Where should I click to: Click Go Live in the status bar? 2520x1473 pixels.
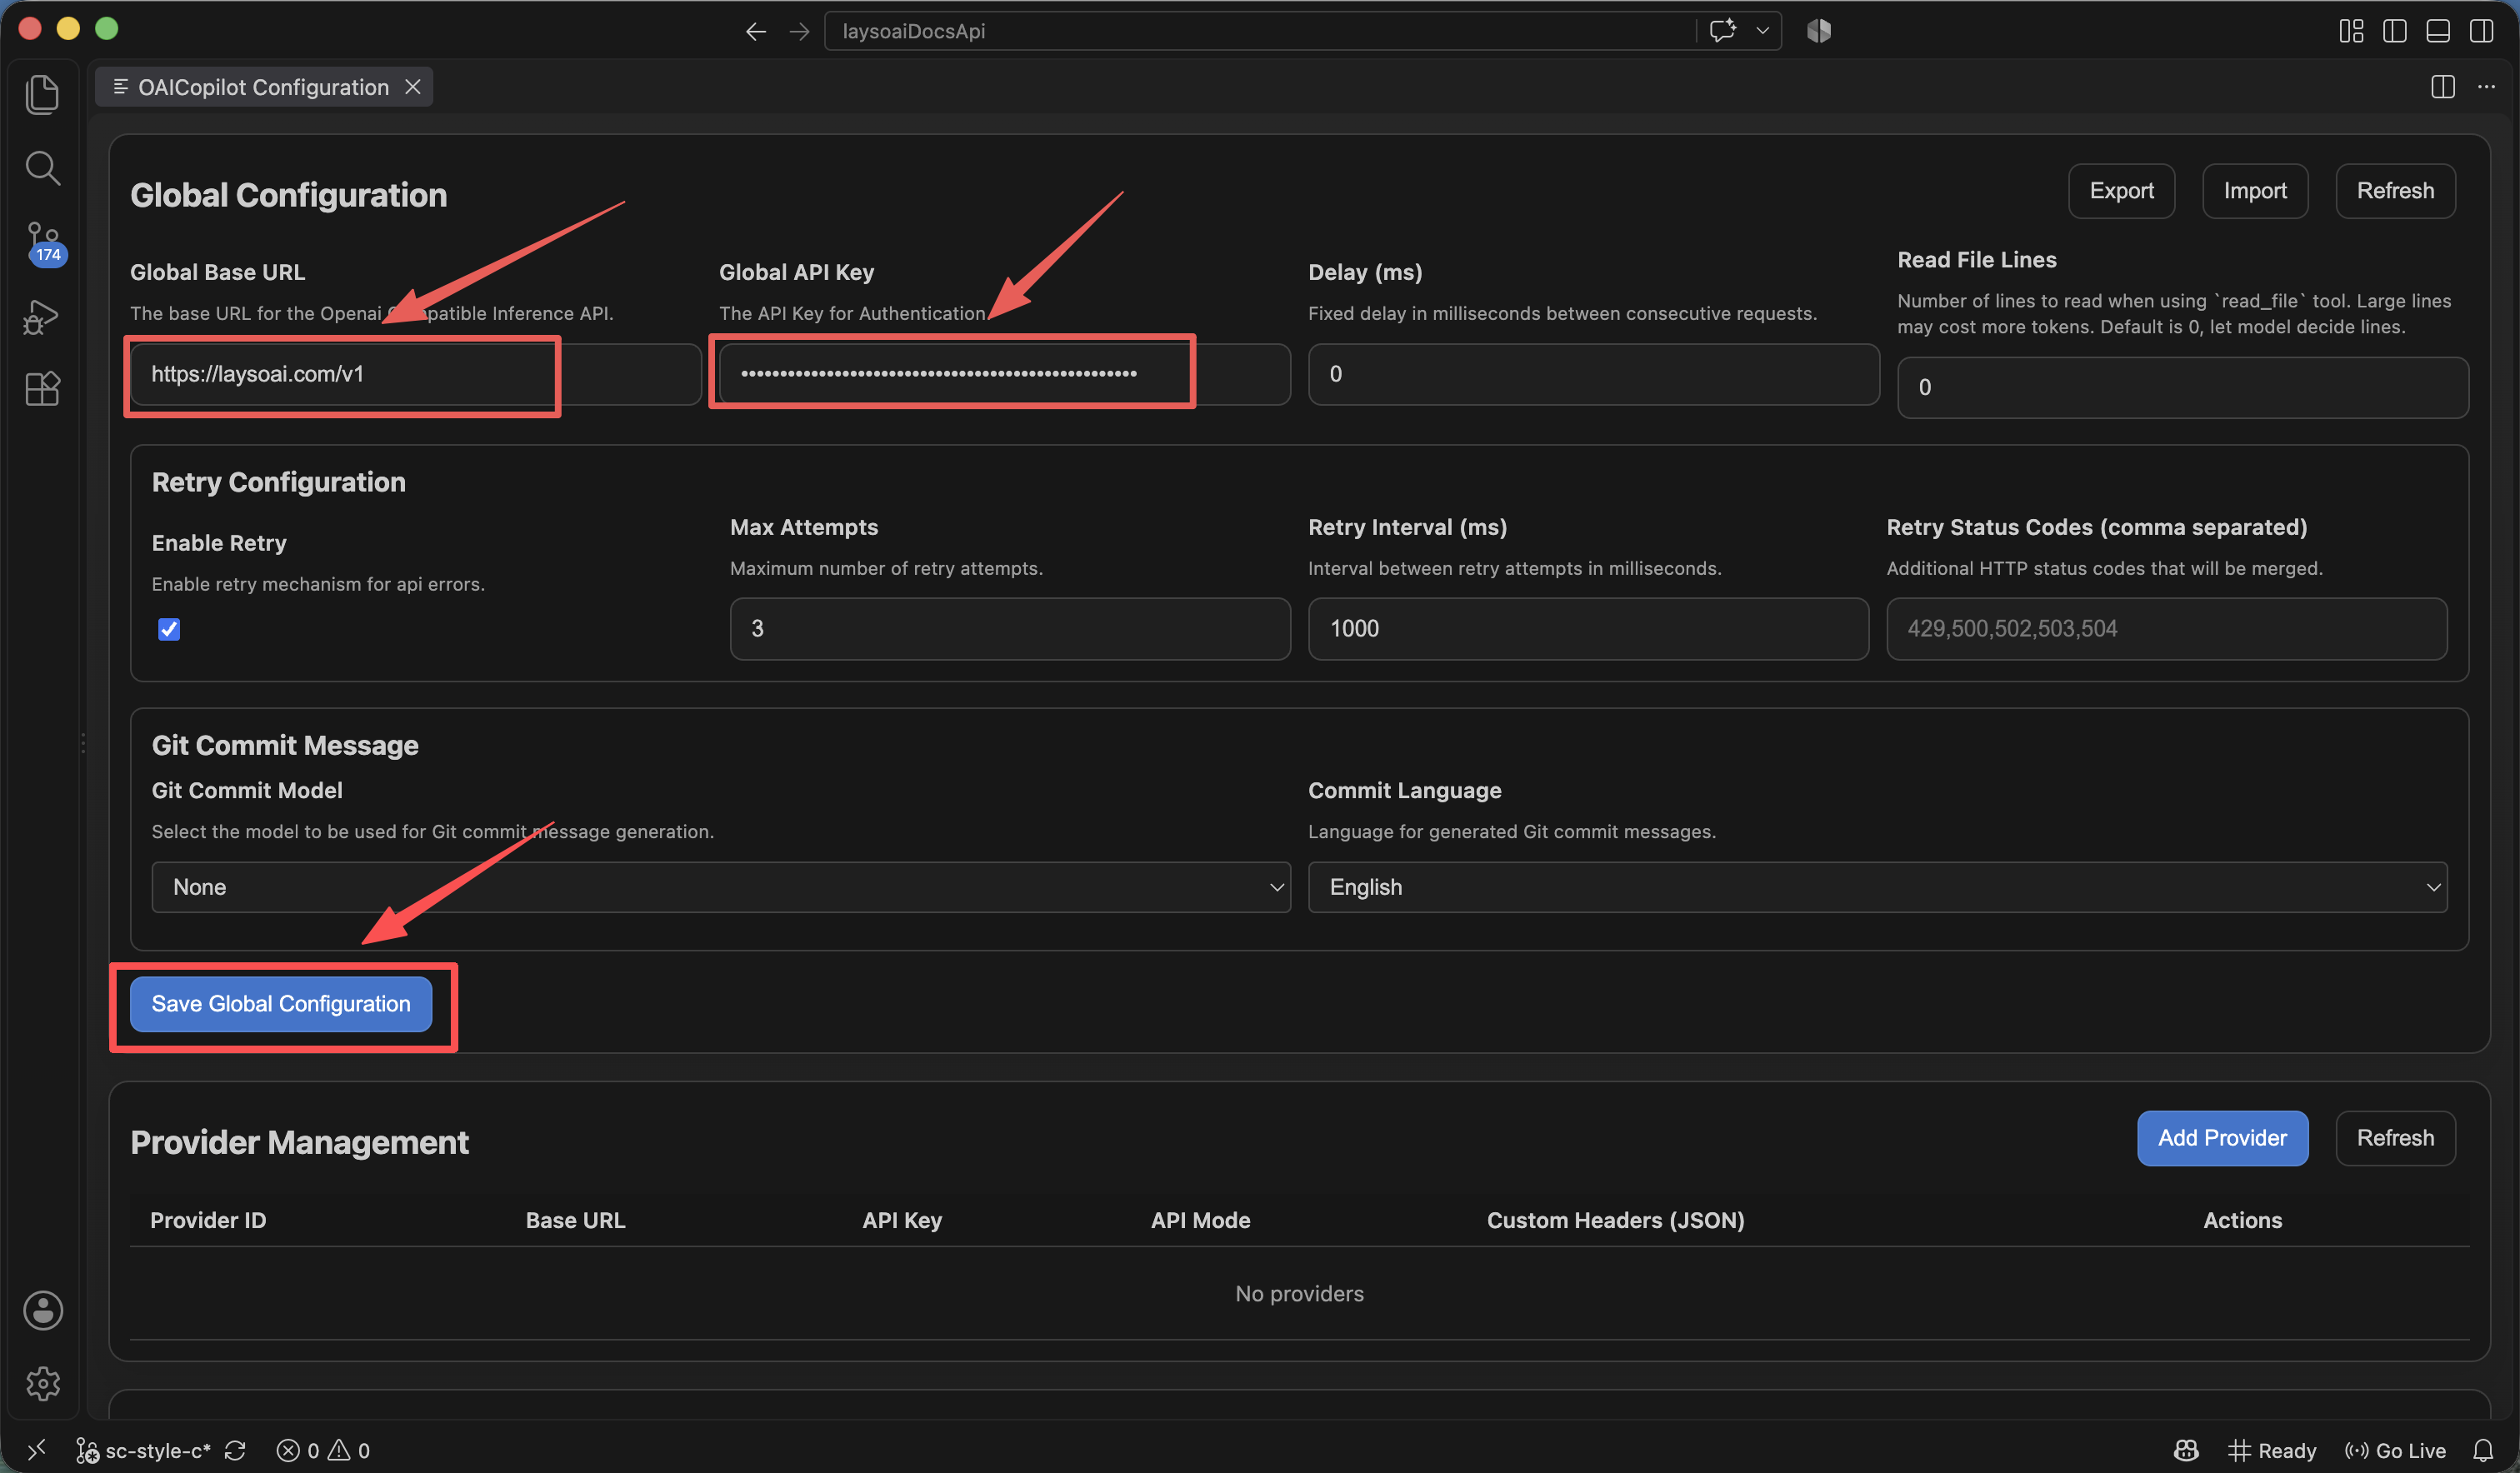click(x=2395, y=1450)
